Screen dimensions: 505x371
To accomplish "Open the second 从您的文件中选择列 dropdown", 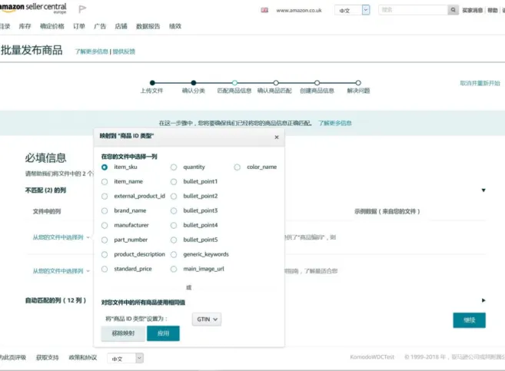I will pos(61,271).
